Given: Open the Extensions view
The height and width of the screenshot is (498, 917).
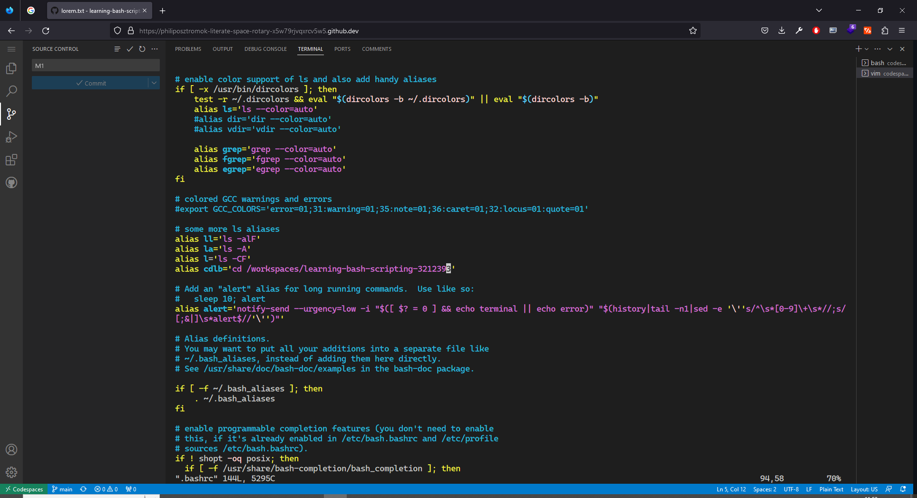Looking at the screenshot, I should click(x=11, y=160).
